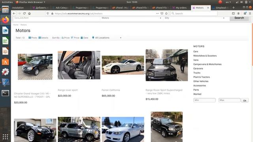253x142 pixels.
Task: Expand the All Locations dropdown
Action: pos(107,38)
